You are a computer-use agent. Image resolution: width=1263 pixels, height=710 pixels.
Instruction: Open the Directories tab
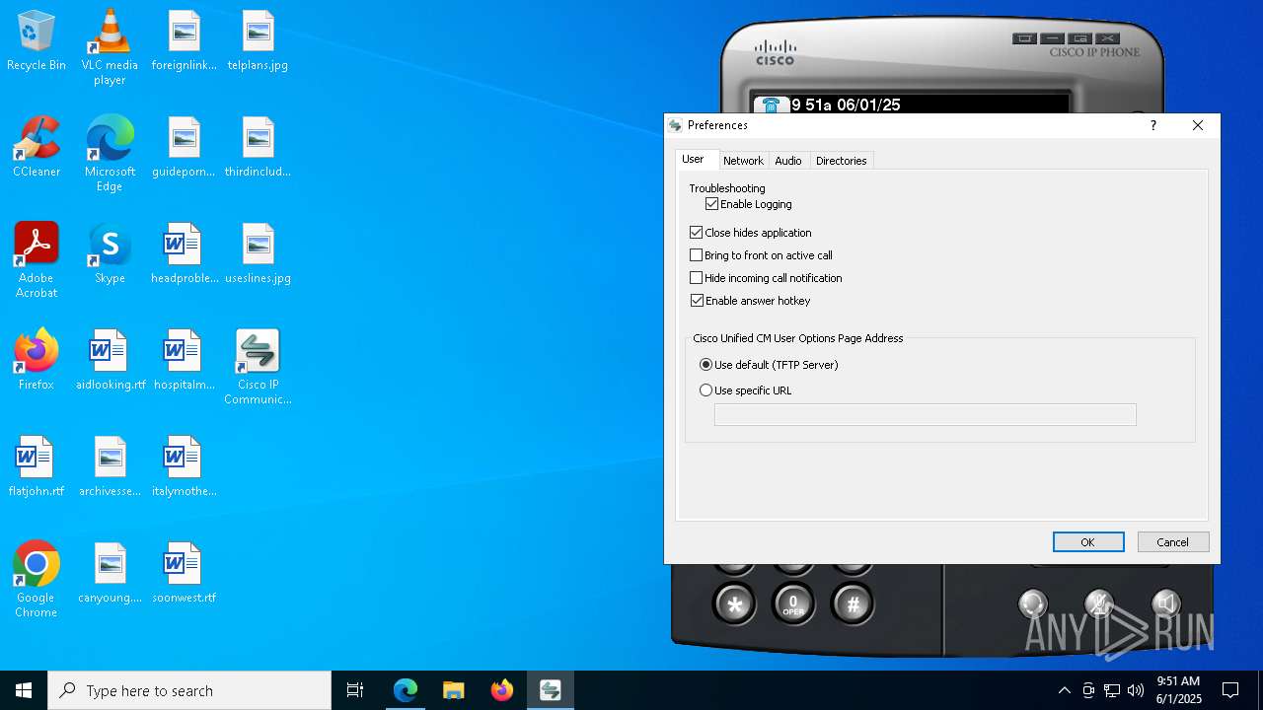click(x=841, y=161)
